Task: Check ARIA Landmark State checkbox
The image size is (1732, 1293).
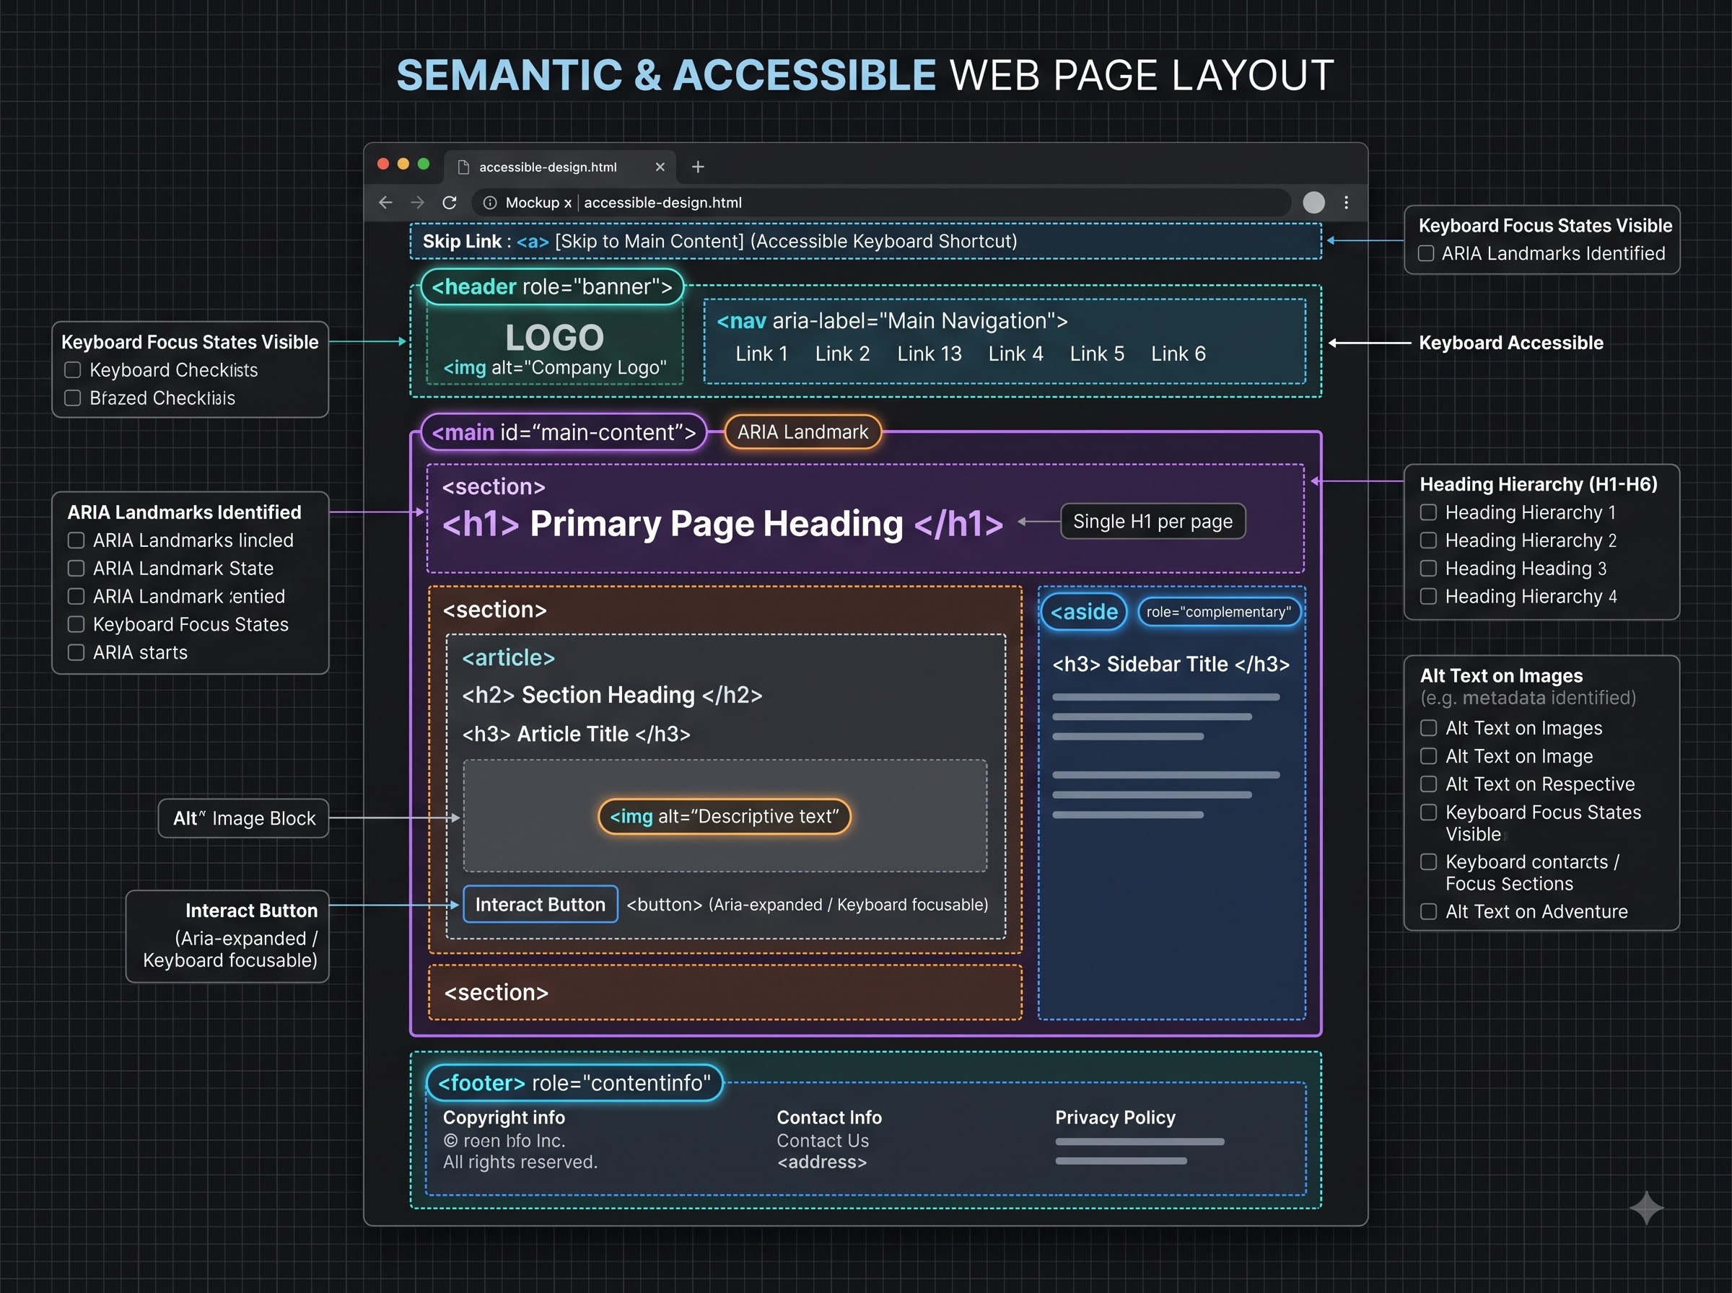Action: click(76, 569)
